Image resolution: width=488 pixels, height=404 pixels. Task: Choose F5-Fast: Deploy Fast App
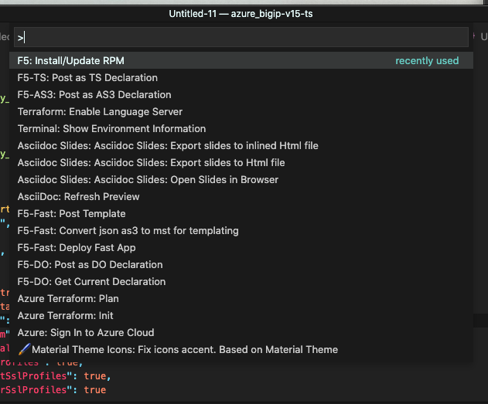[77, 248]
